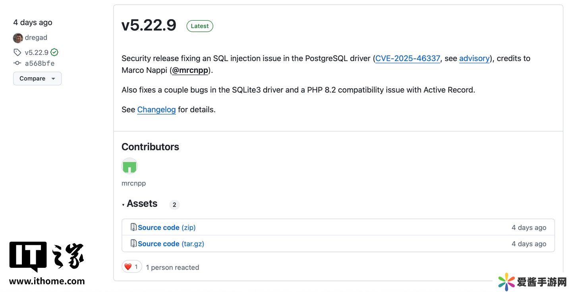Click the tar.gz file icon
This screenshot has height=292, width=572.
click(x=133, y=244)
